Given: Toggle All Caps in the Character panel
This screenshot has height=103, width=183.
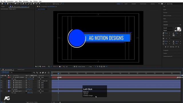Looking at the screenshot, I should [171, 47].
